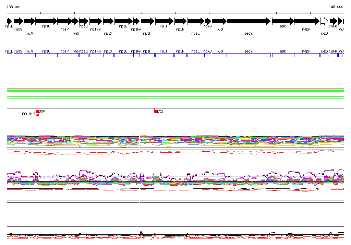This screenshot has width=351, height=245.
Task: Select the black rpmC gene arrow
Action: tap(75, 21)
